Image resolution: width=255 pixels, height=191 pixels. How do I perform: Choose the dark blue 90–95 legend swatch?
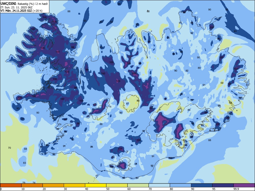click(202, 185)
